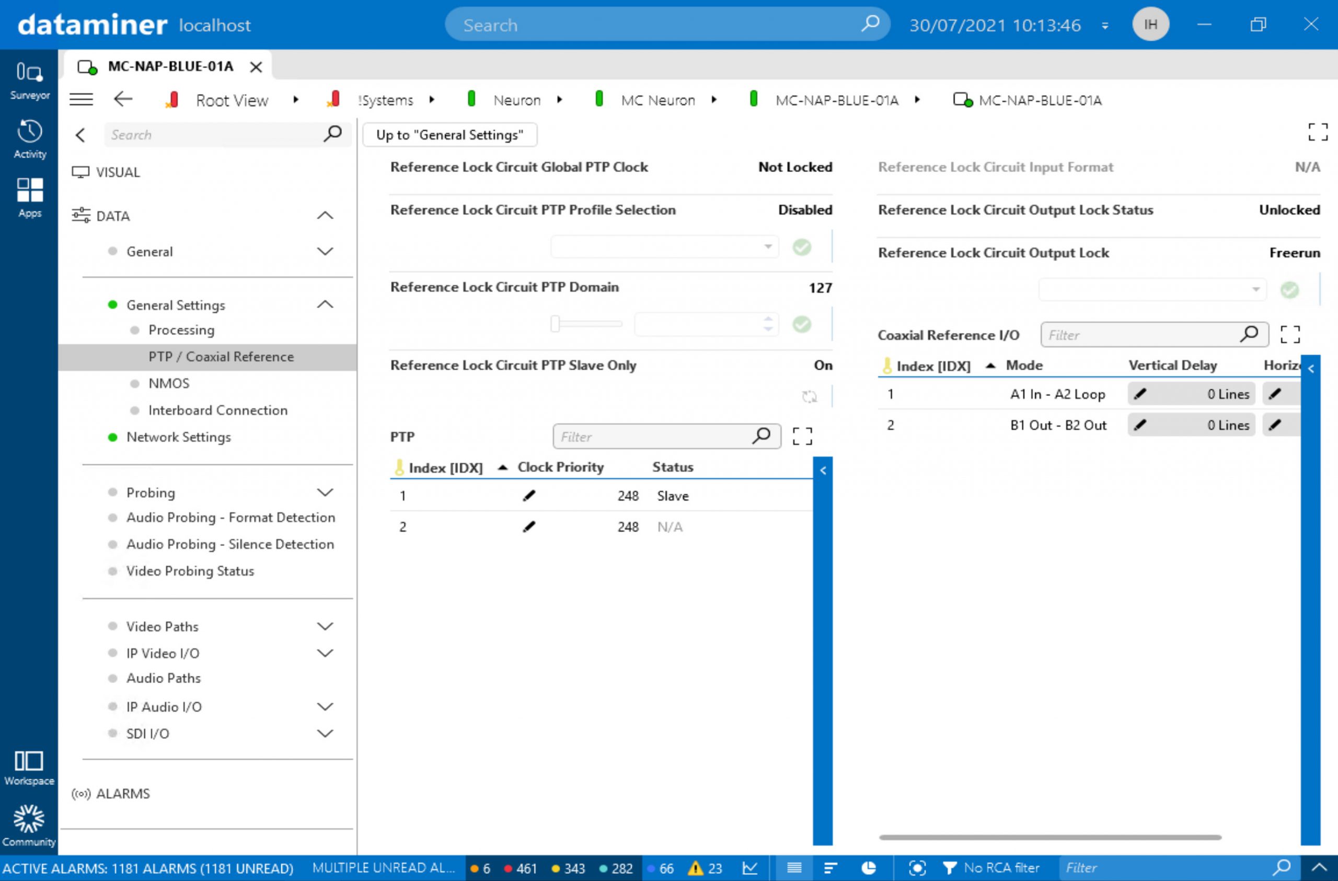Close the MC-NAP-BLUE-01A tab
This screenshot has height=881, width=1338.
point(256,67)
